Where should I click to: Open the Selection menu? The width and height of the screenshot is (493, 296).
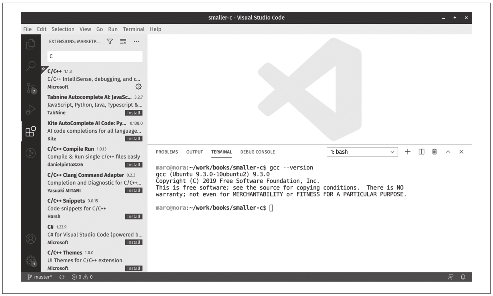tap(63, 29)
